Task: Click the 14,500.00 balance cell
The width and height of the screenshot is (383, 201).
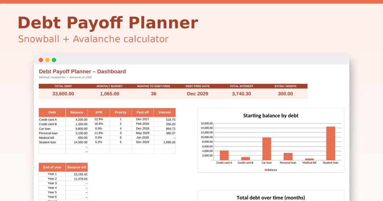Action: [x=77, y=142]
